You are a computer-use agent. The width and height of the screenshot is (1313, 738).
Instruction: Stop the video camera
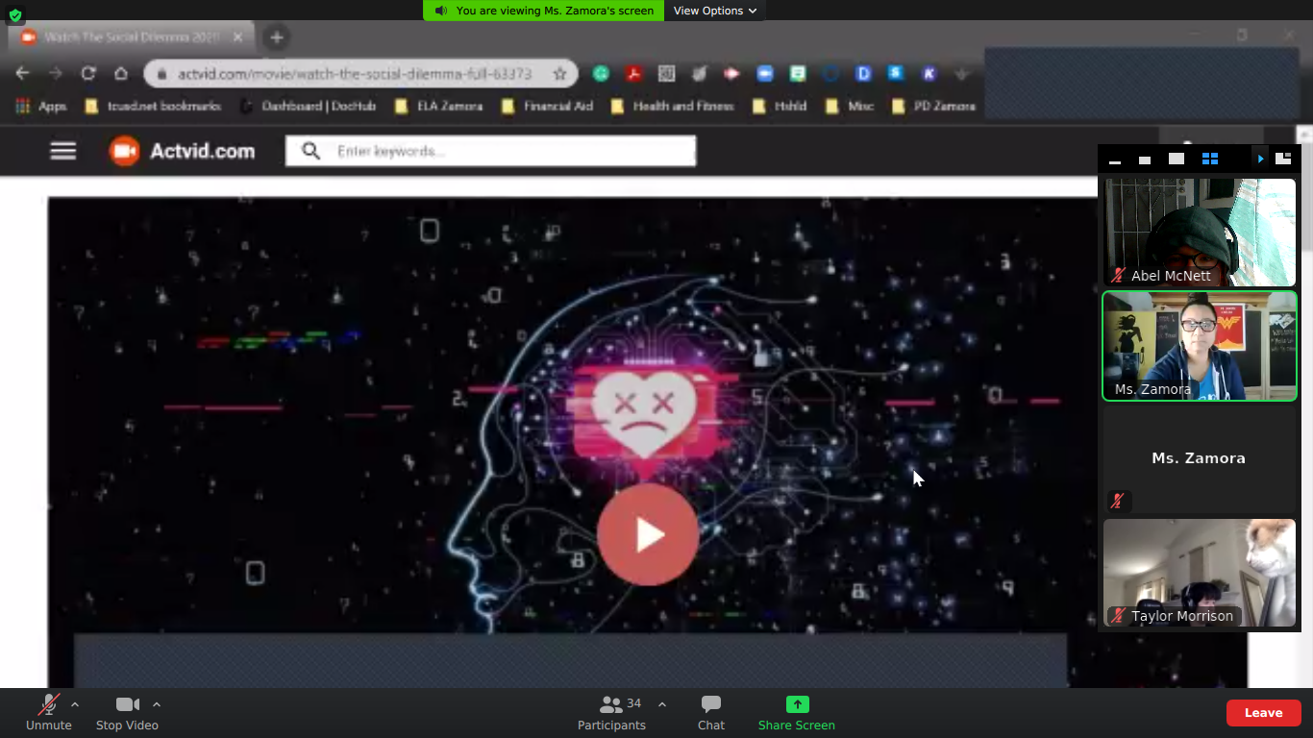127,713
